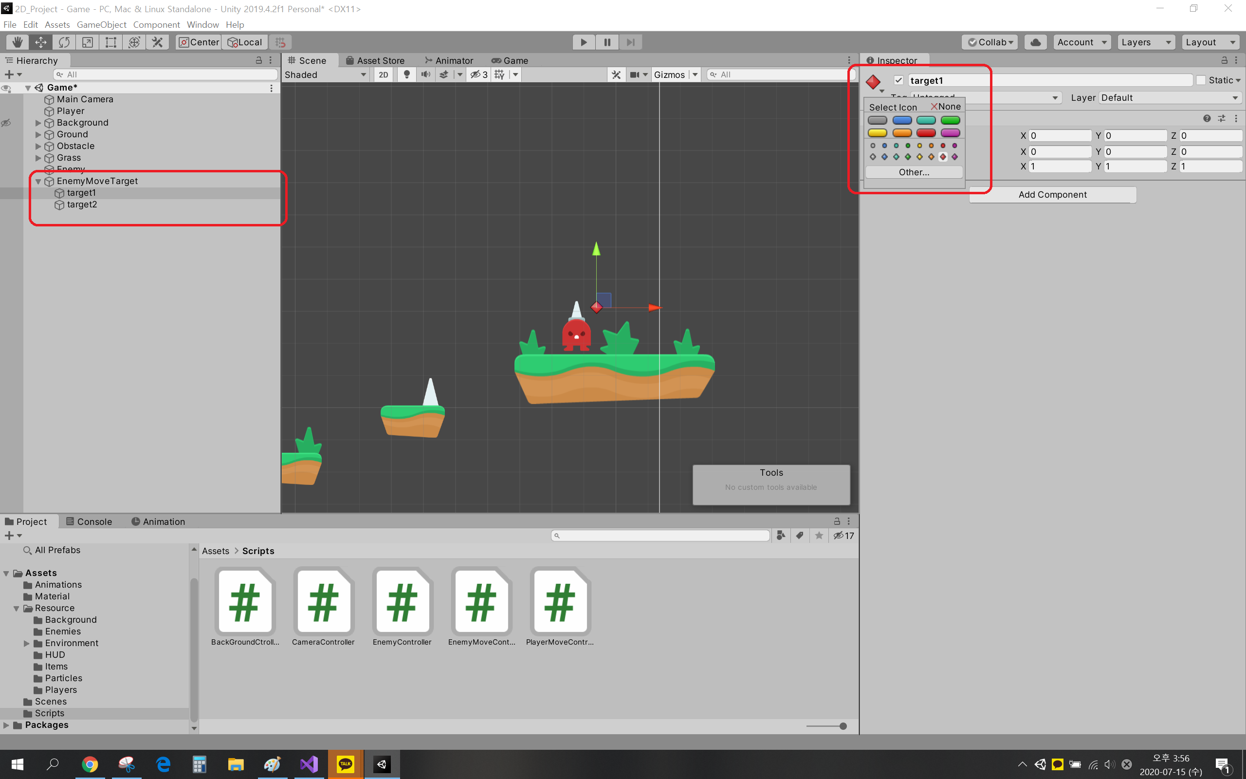Image resolution: width=1246 pixels, height=779 pixels.
Task: Uncheck the target1 active checkbox
Action: click(898, 80)
